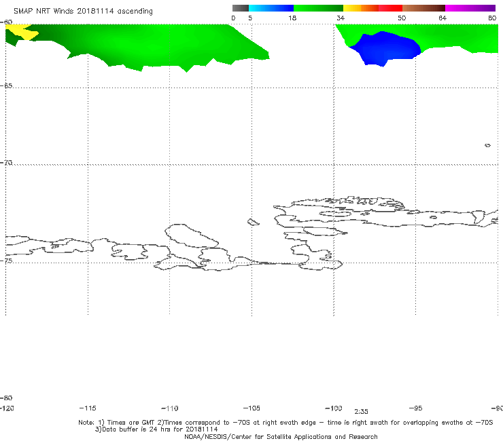The width and height of the screenshot is (503, 441).
Task: Click the 'Data buffer is 24 hrs' note
Action: pos(156,429)
